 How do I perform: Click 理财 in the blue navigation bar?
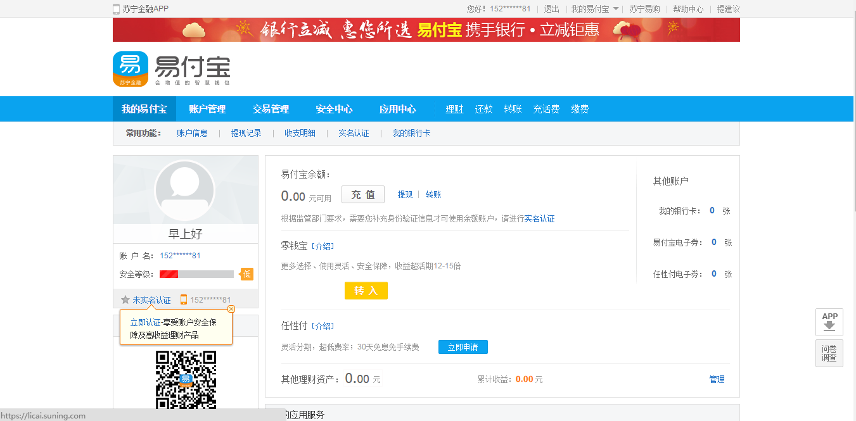[x=454, y=109]
